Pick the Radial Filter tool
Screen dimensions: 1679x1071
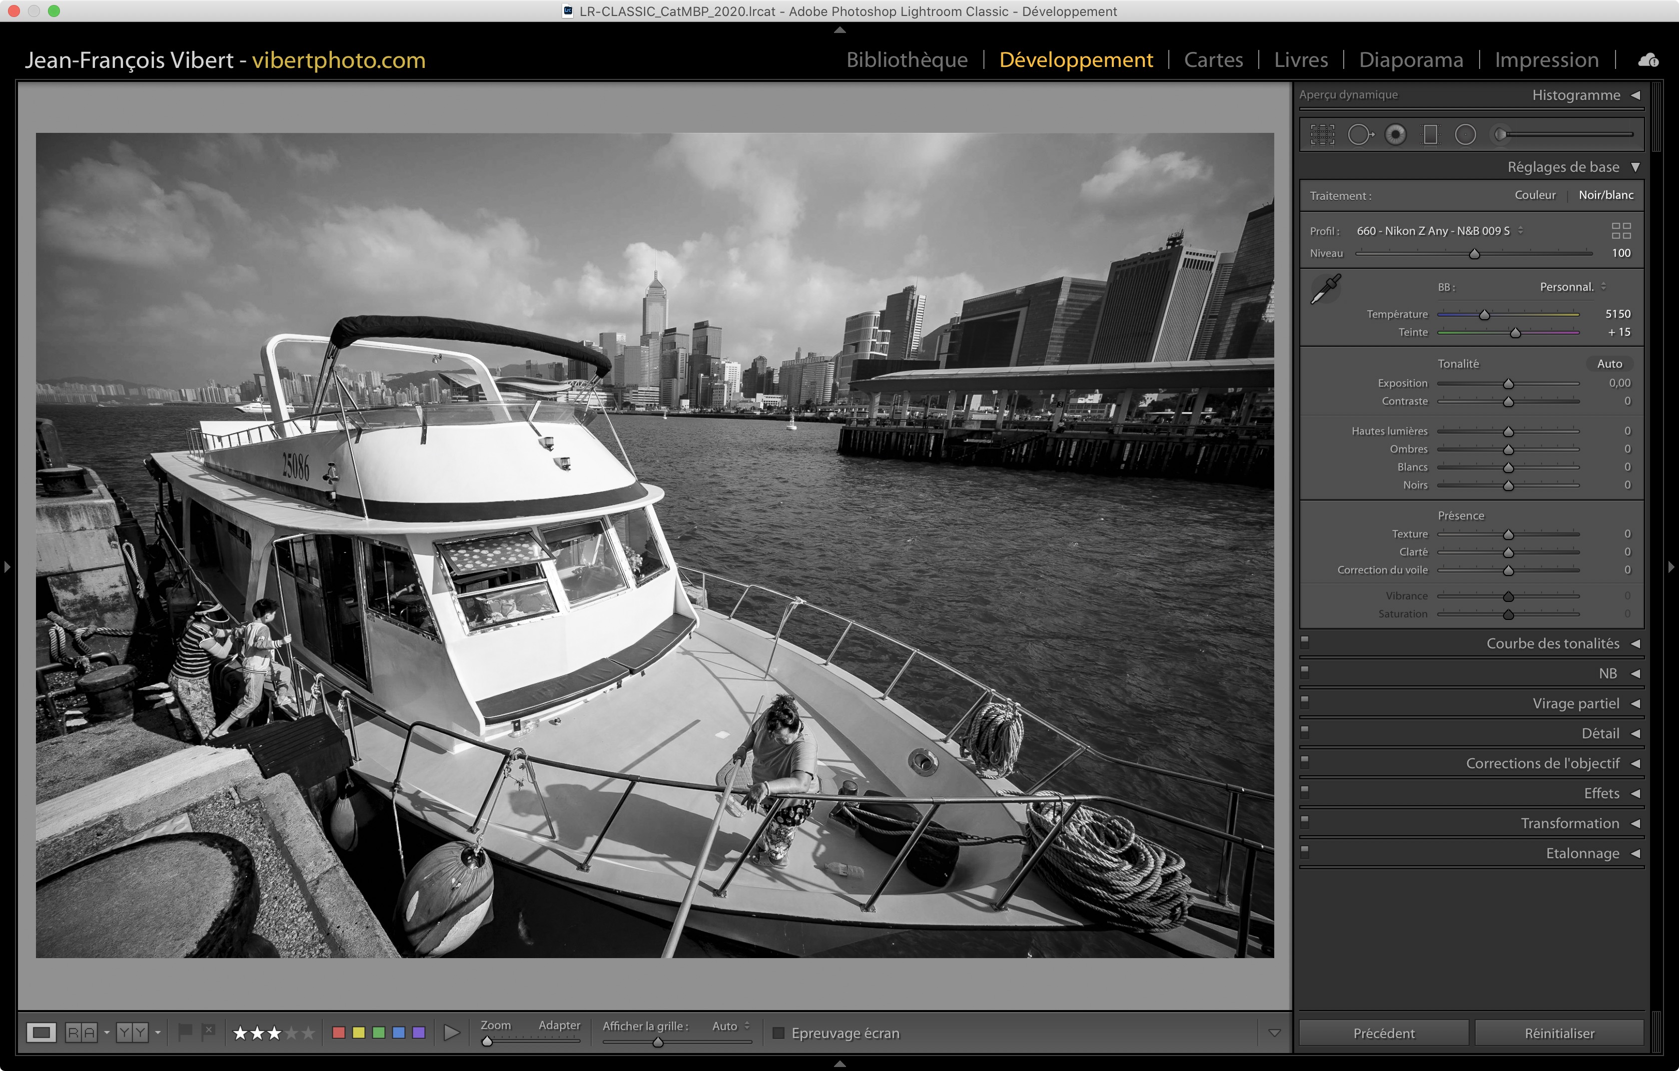(x=1465, y=134)
